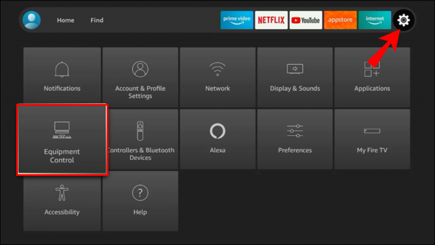Open the Notifications settings tile
The image size is (435, 245).
(62, 77)
